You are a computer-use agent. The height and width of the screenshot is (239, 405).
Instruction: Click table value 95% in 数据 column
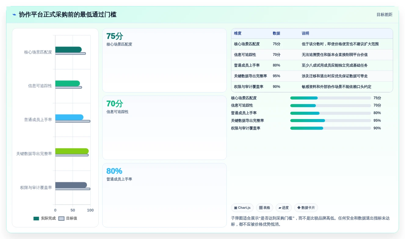tap(277, 76)
